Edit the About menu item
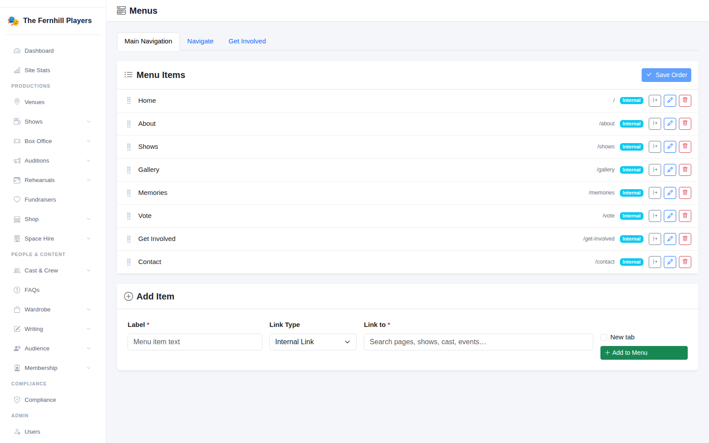The height and width of the screenshot is (443, 709). [x=670, y=124]
